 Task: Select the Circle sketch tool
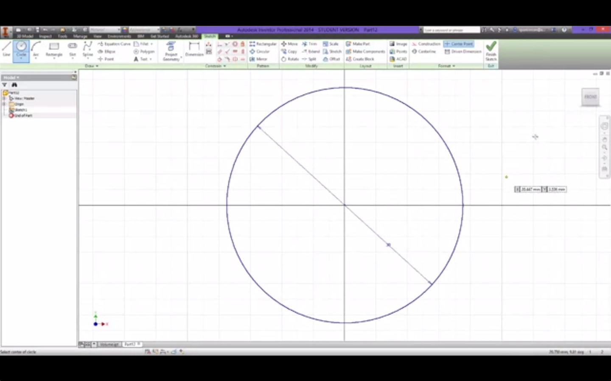(21, 50)
